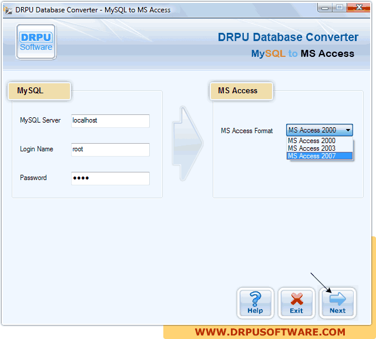Screen dimensions: 376x339
Task: Maximize the converter window
Action: pos(339,8)
